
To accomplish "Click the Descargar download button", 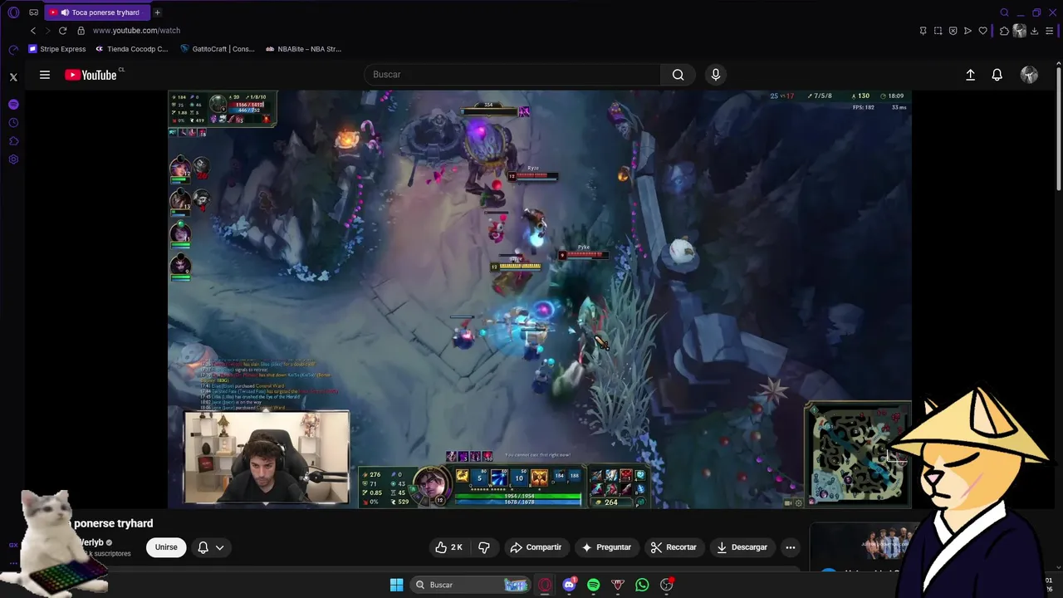I will tap(742, 547).
